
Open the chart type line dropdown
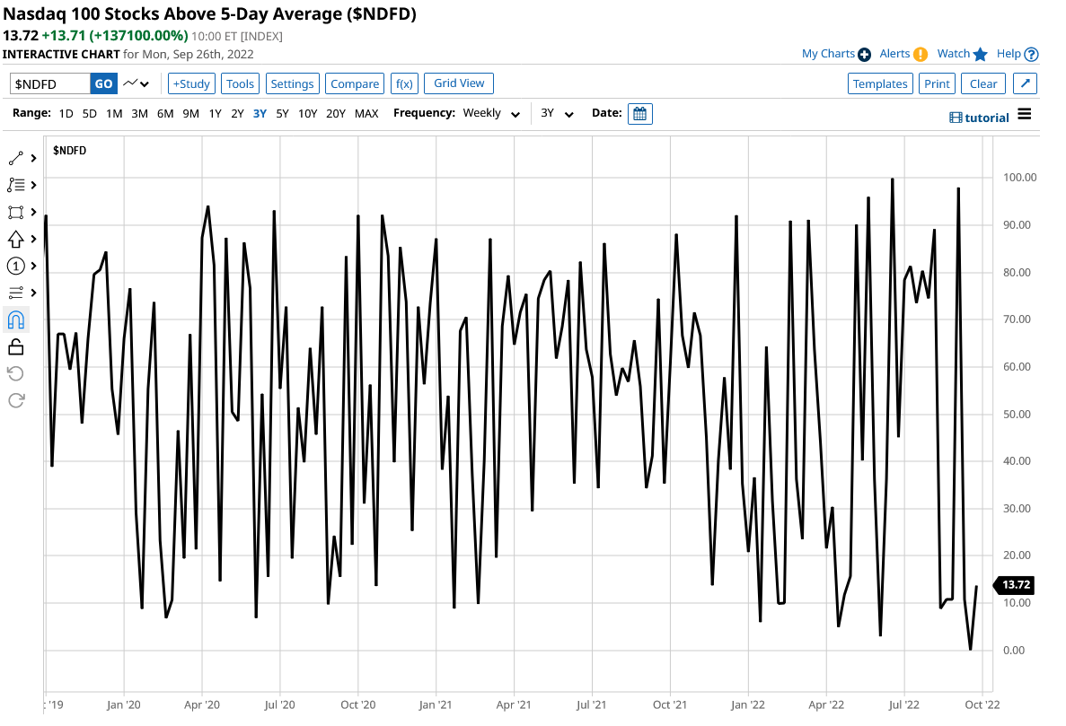point(136,83)
